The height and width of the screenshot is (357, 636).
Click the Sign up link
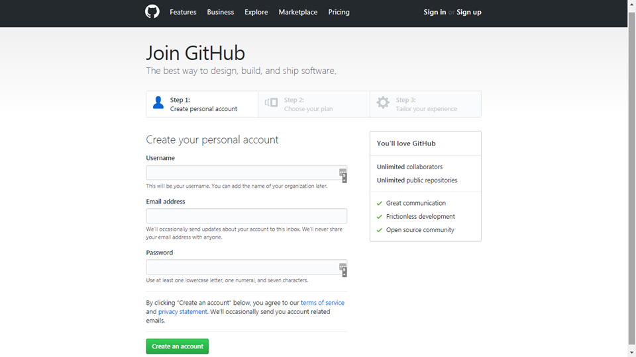point(469,12)
